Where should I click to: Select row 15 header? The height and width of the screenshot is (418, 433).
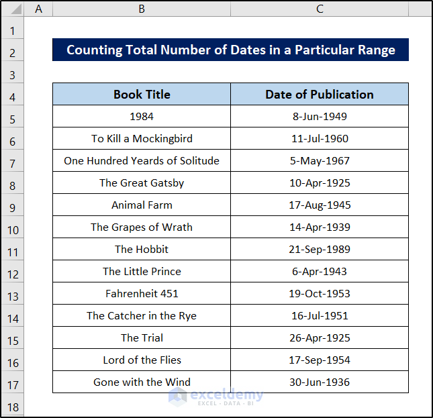tap(13, 337)
